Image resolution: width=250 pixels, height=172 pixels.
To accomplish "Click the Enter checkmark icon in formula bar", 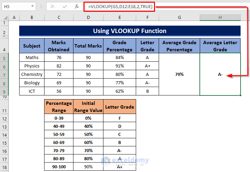I will tap(65, 6).
